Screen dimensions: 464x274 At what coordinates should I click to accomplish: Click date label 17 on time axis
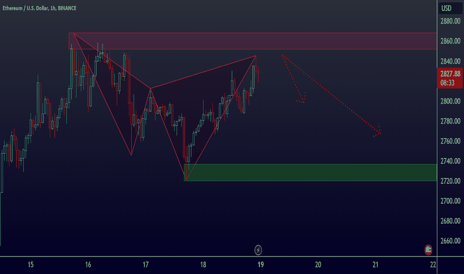[x=145, y=265]
